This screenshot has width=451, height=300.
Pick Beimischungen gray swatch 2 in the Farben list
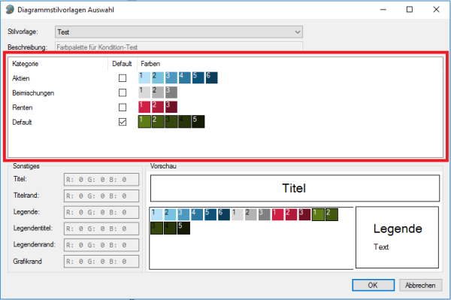pos(158,92)
